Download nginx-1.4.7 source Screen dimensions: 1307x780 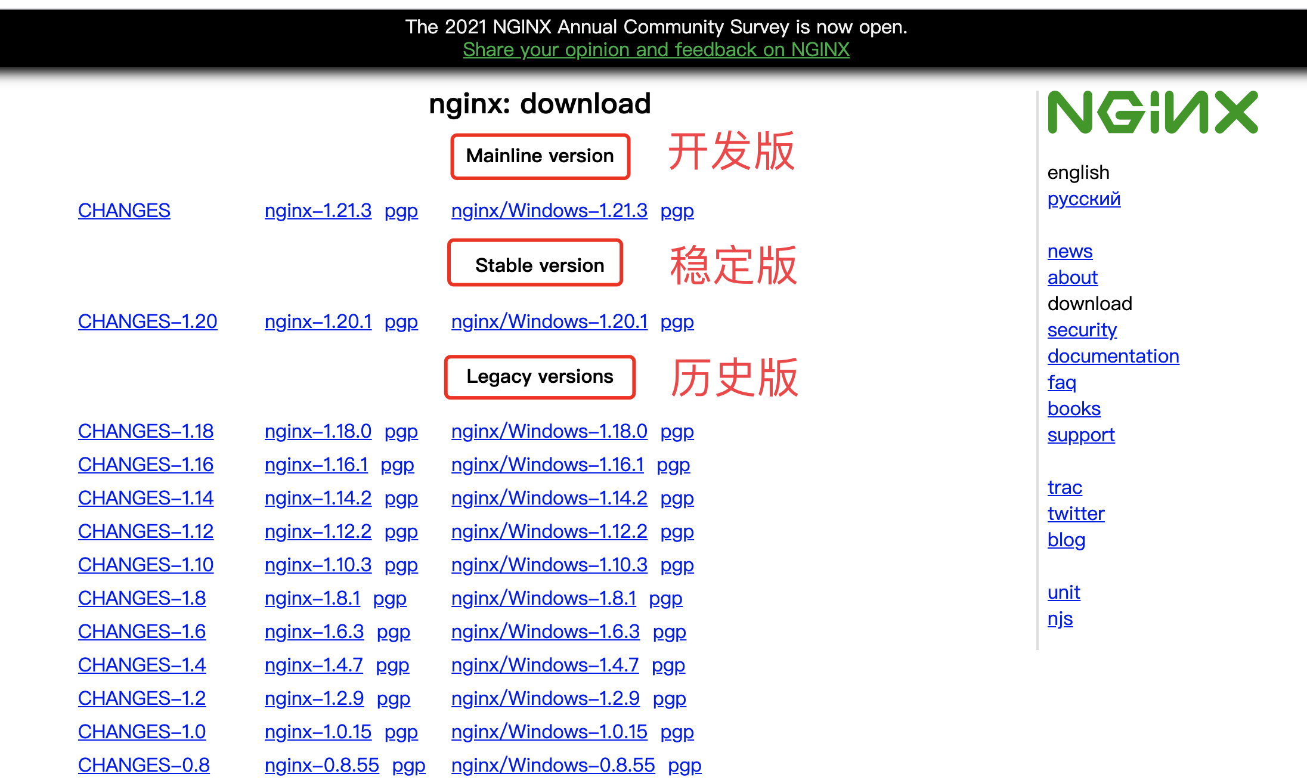click(314, 665)
